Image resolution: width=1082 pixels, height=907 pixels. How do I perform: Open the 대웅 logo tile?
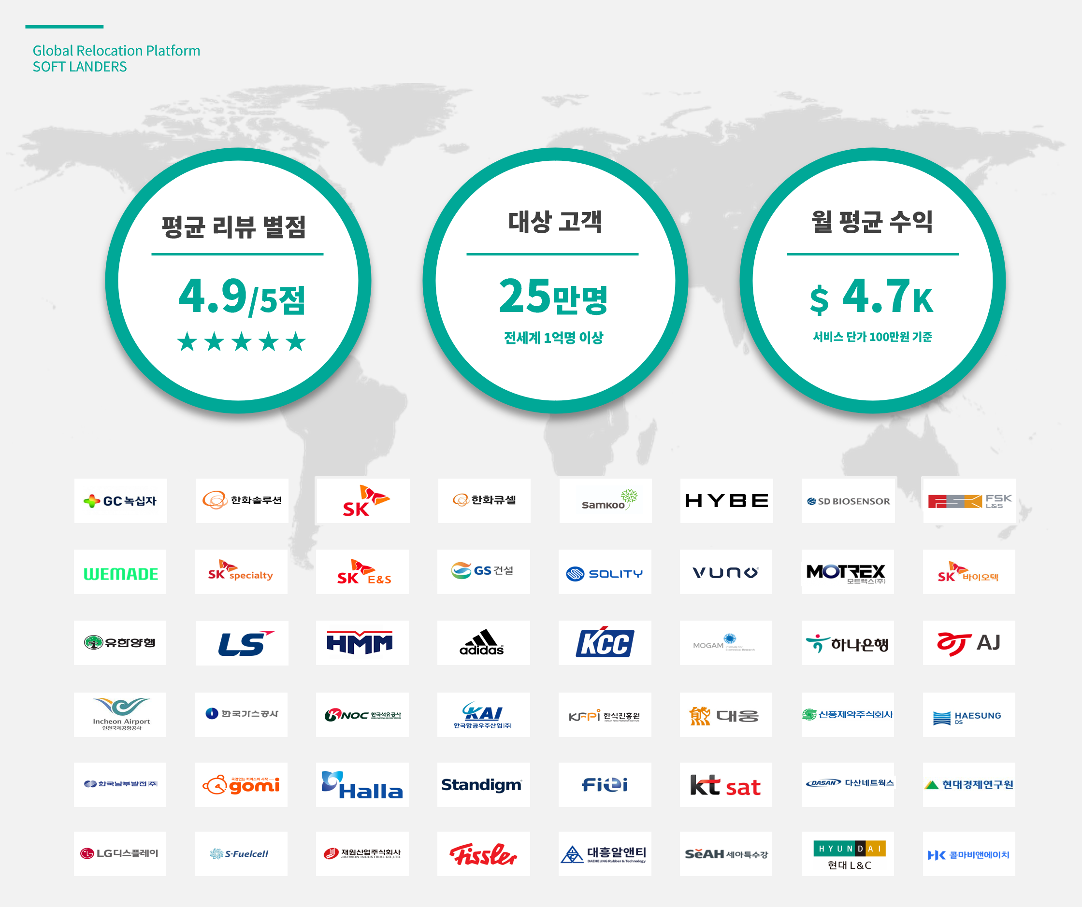(726, 714)
